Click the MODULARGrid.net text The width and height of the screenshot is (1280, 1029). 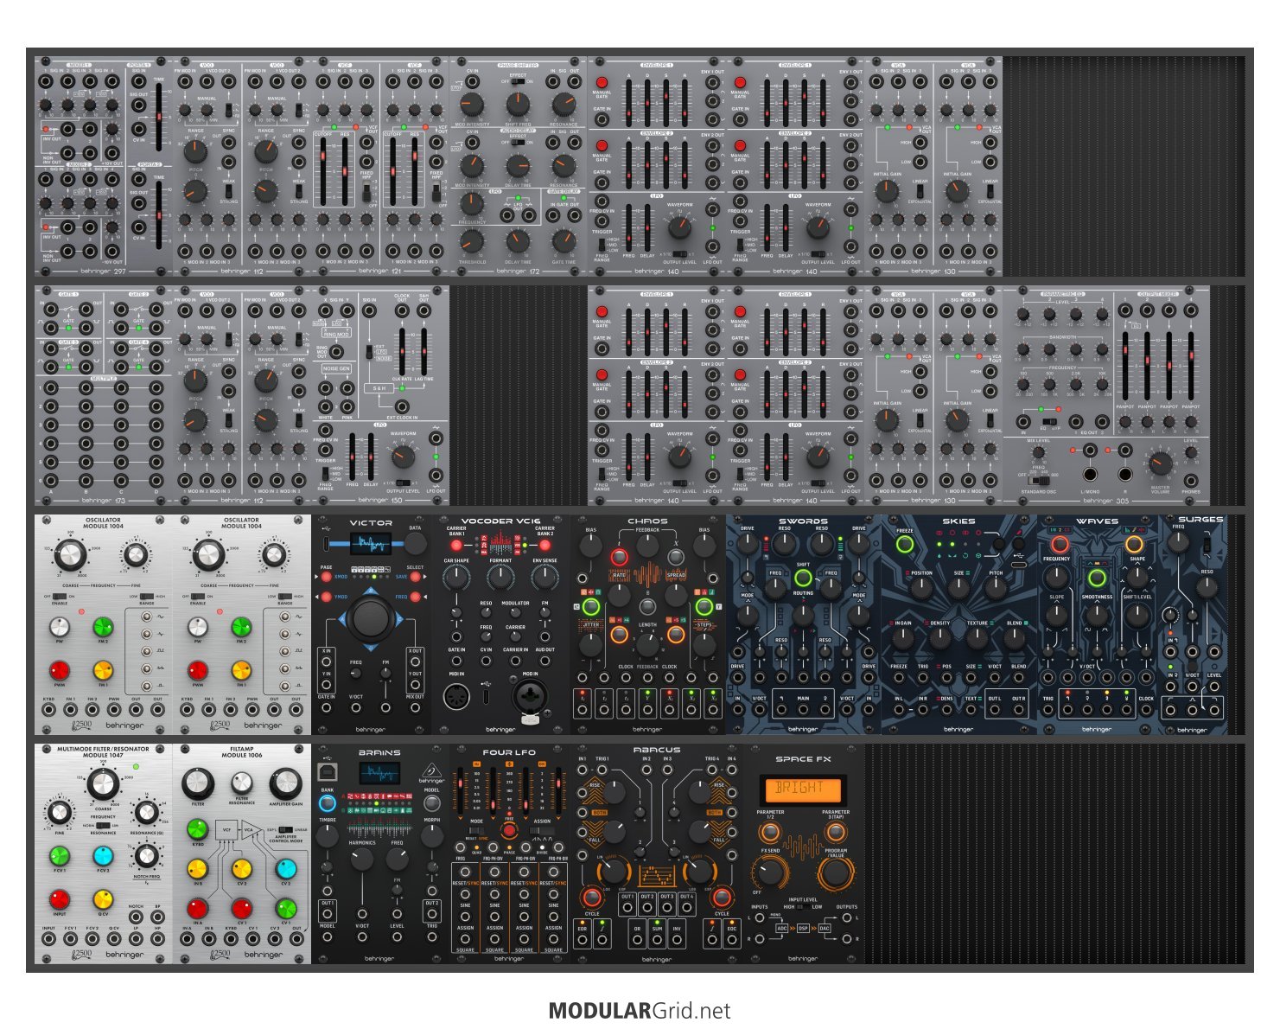point(640,1011)
